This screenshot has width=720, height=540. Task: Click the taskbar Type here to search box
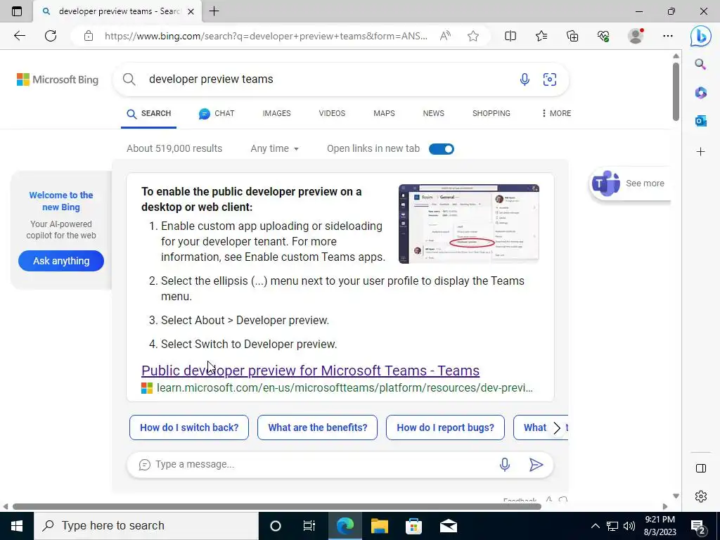pos(146,526)
